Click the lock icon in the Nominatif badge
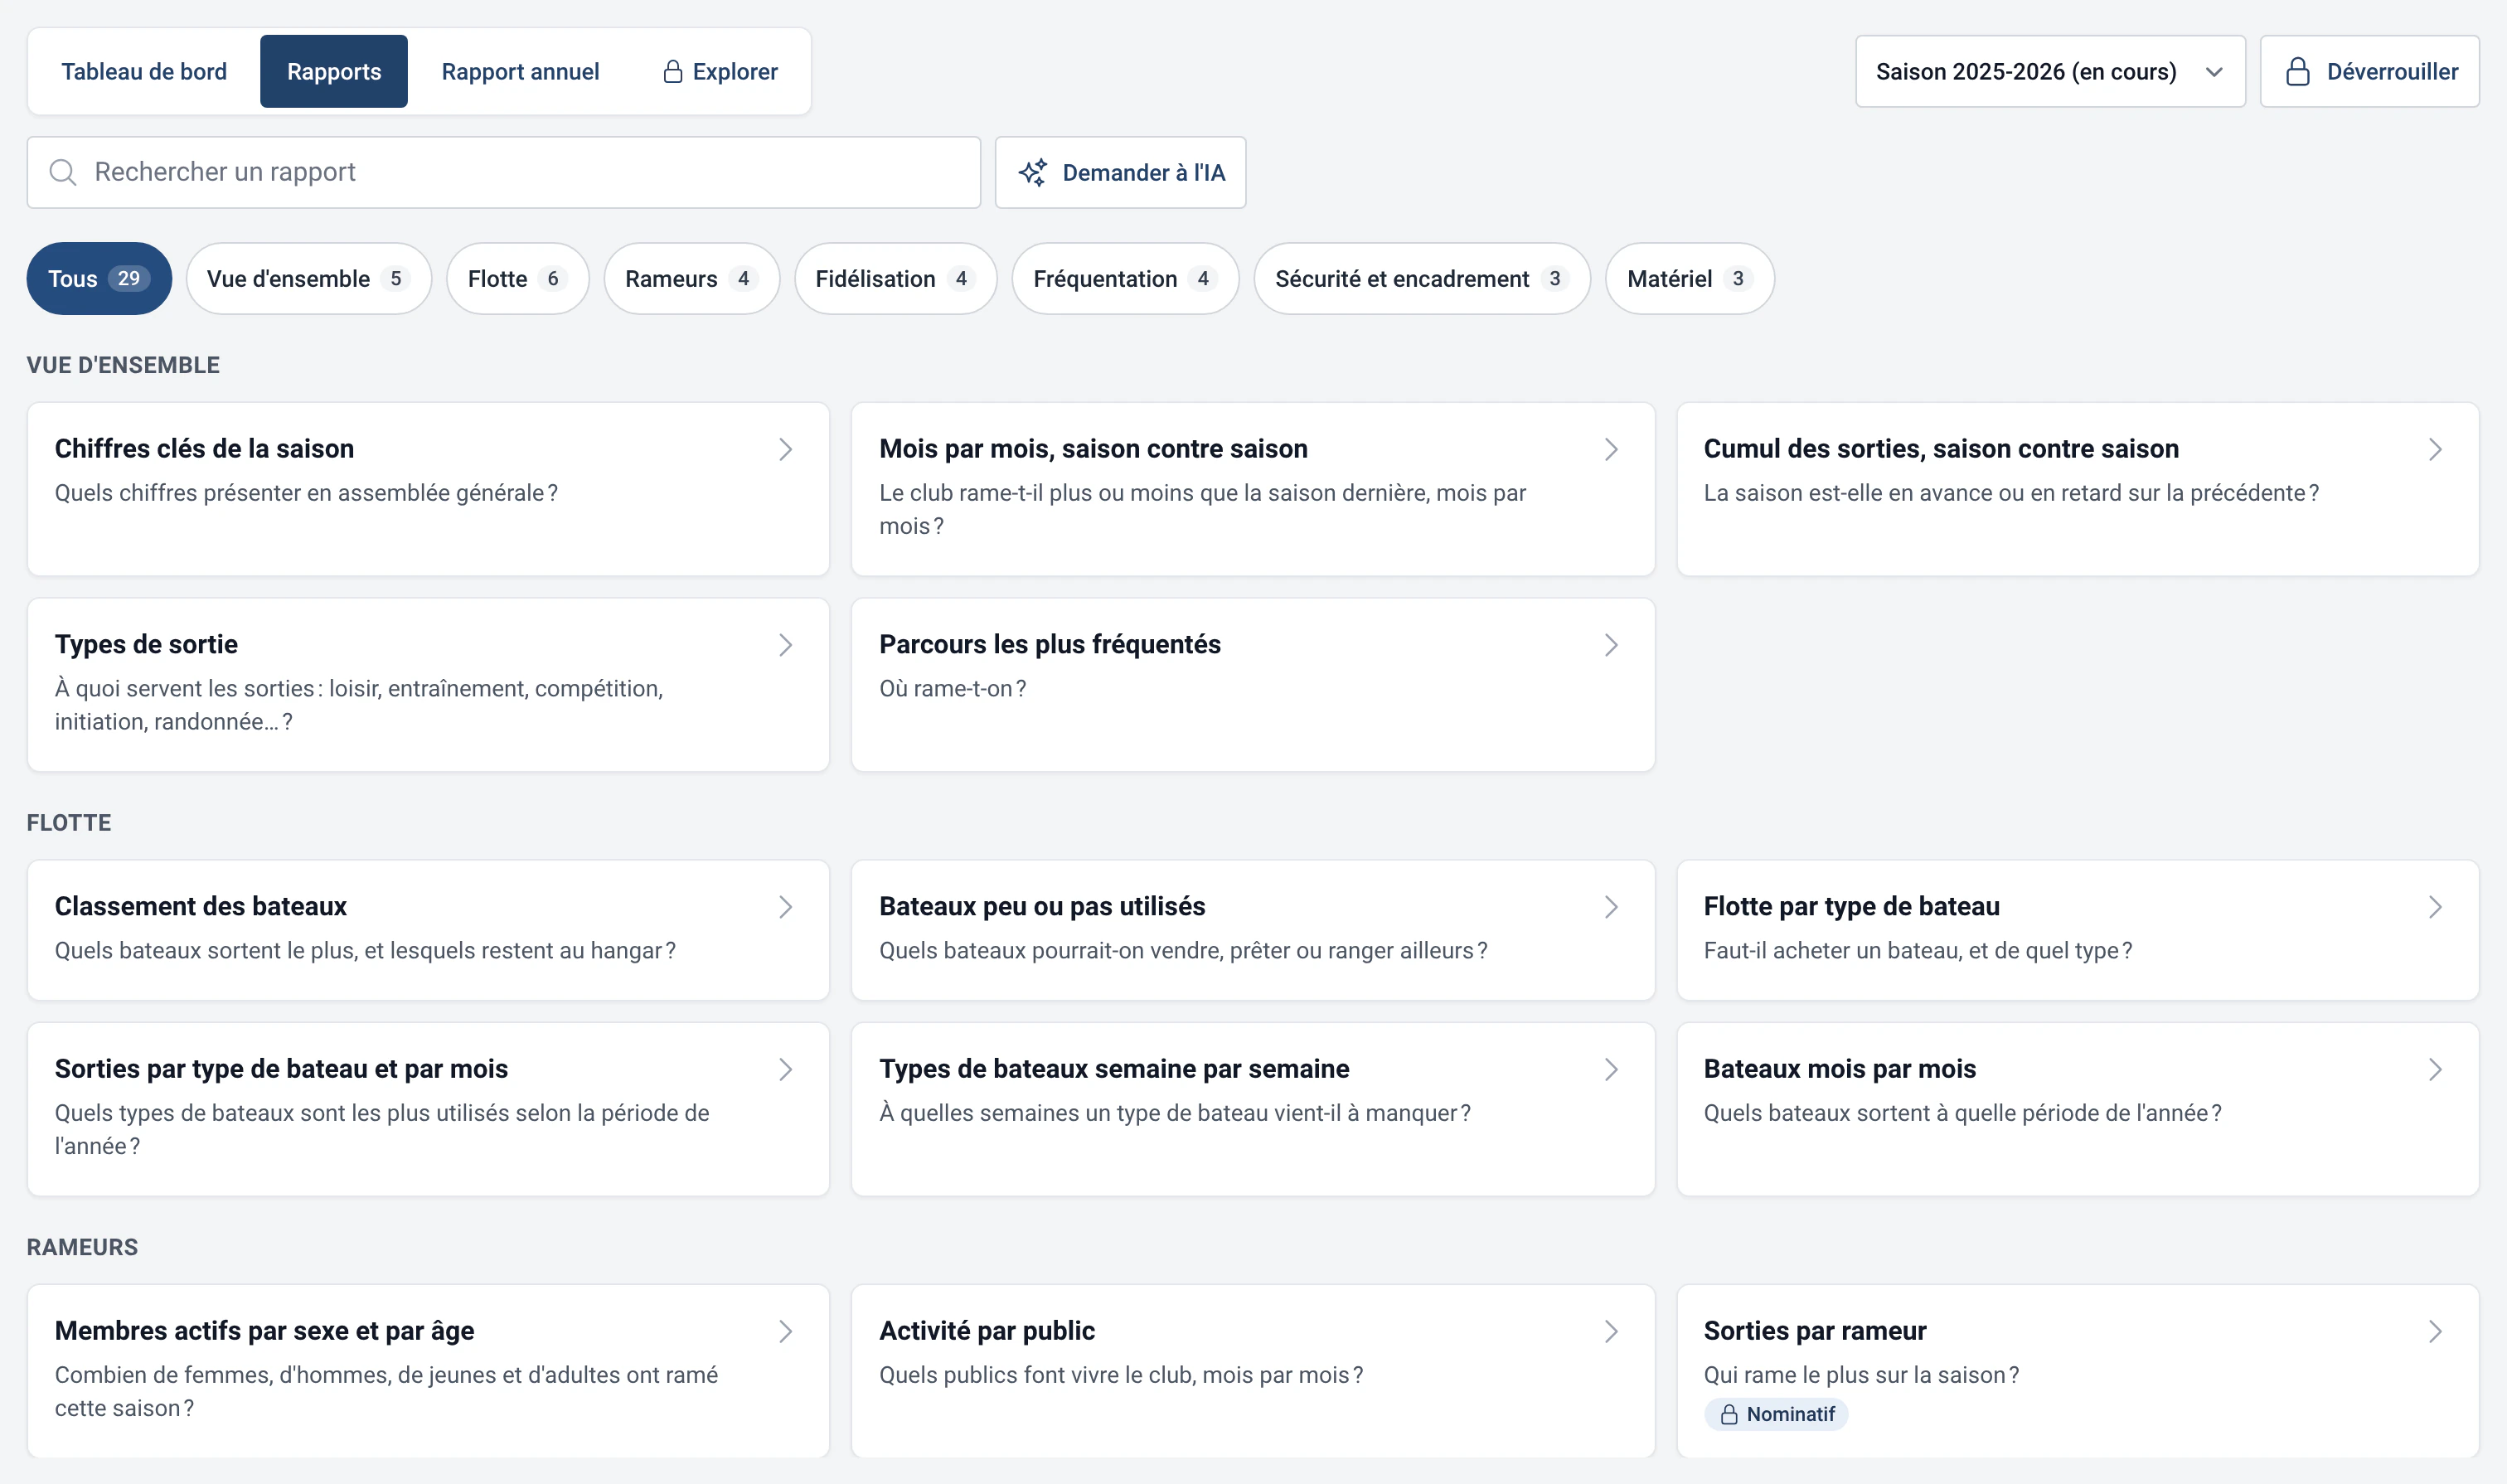 [1729, 1414]
